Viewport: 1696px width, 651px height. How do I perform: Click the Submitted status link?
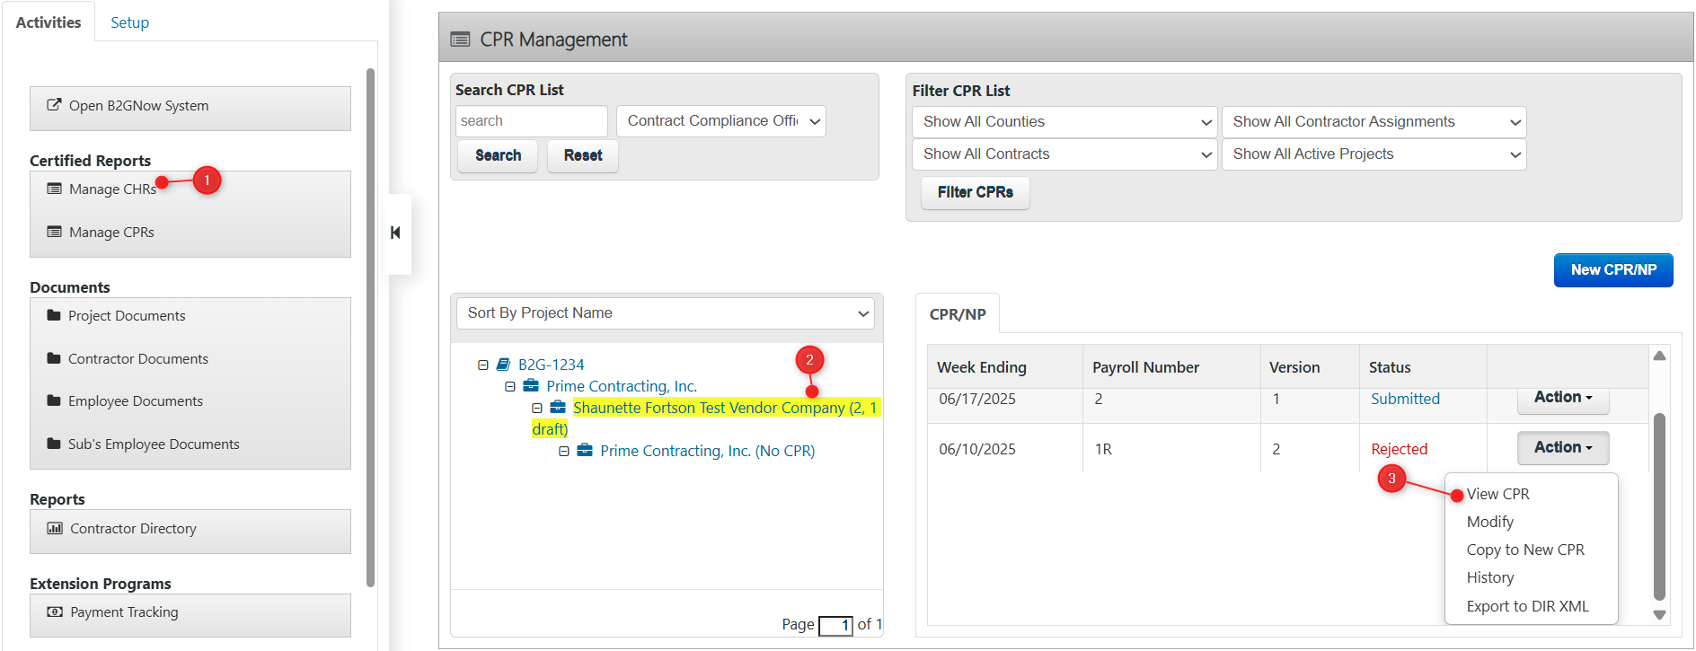pyautogui.click(x=1405, y=399)
